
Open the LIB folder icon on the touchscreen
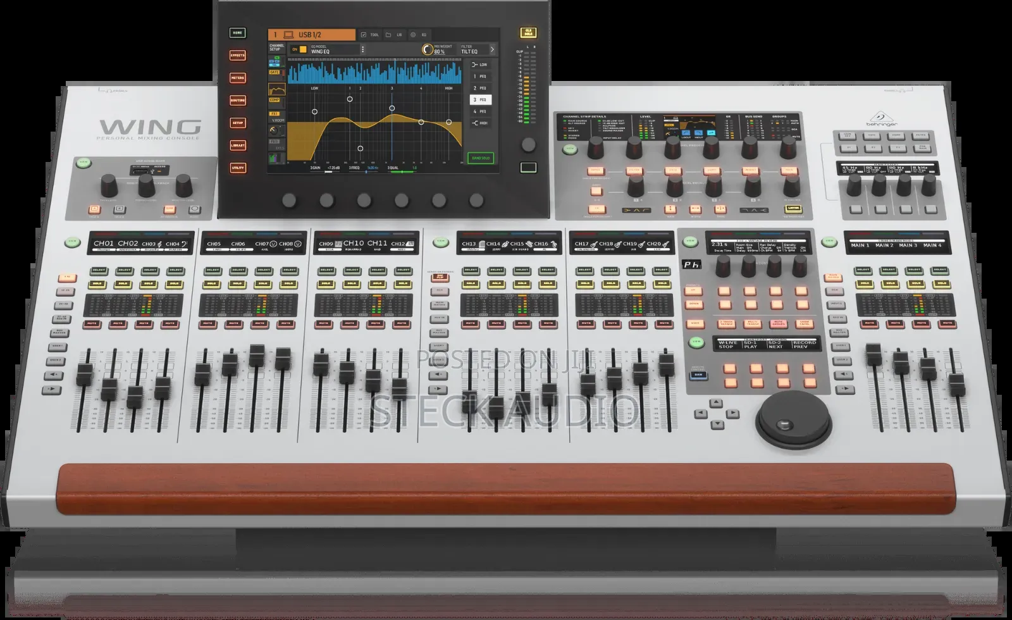(x=388, y=35)
